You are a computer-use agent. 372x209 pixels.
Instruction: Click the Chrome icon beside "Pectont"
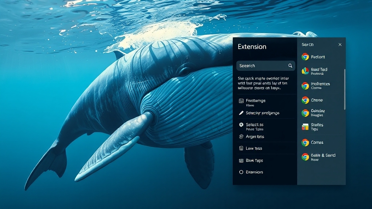(305, 57)
